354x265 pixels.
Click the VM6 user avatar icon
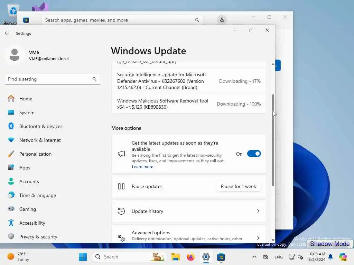tap(15, 55)
